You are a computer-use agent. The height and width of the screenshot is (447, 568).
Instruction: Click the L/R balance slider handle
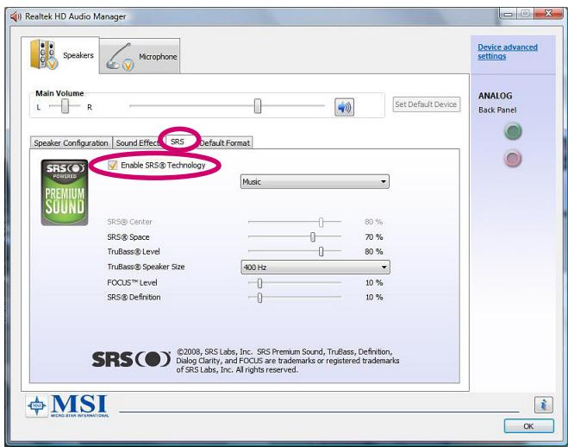point(65,106)
